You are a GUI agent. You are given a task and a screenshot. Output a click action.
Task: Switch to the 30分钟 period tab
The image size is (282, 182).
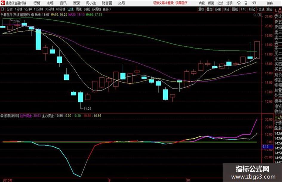point(50,9)
